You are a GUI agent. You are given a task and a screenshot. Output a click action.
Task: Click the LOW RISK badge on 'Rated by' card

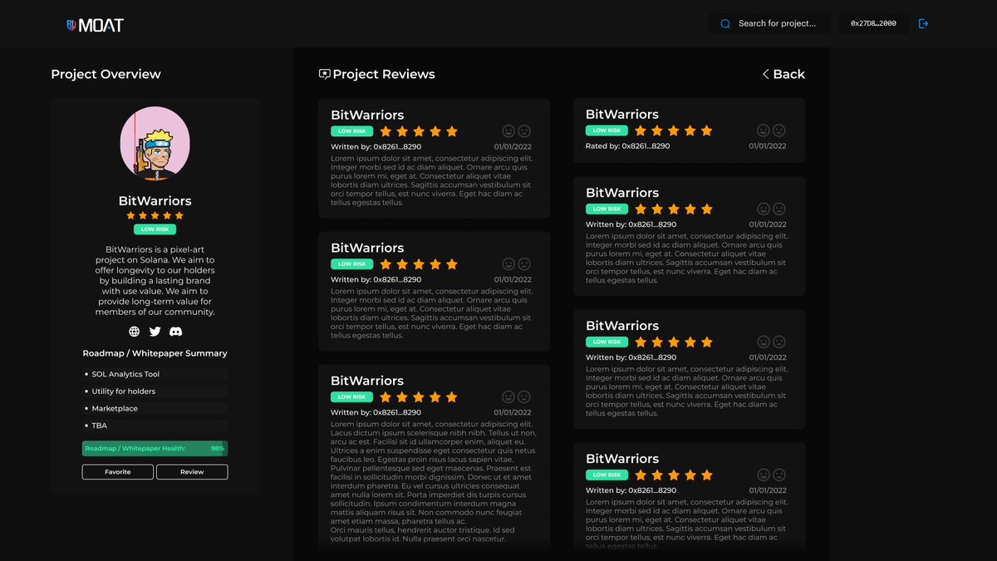[x=607, y=130]
